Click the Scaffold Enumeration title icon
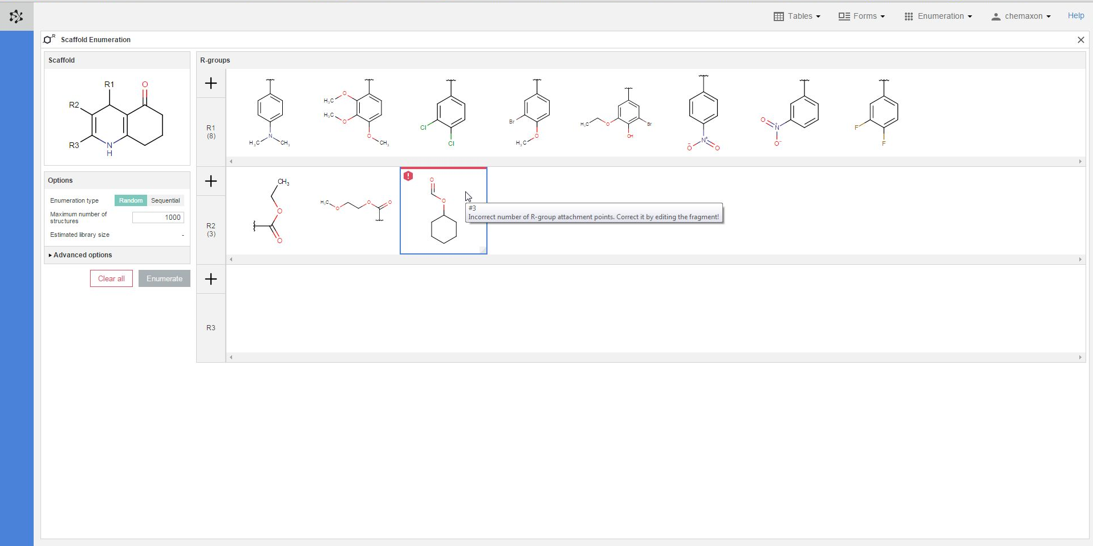1093x546 pixels. [x=50, y=39]
